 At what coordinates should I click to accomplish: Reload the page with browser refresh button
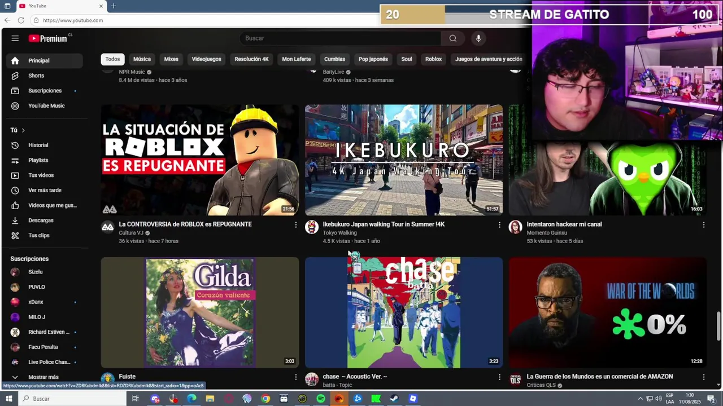21,20
